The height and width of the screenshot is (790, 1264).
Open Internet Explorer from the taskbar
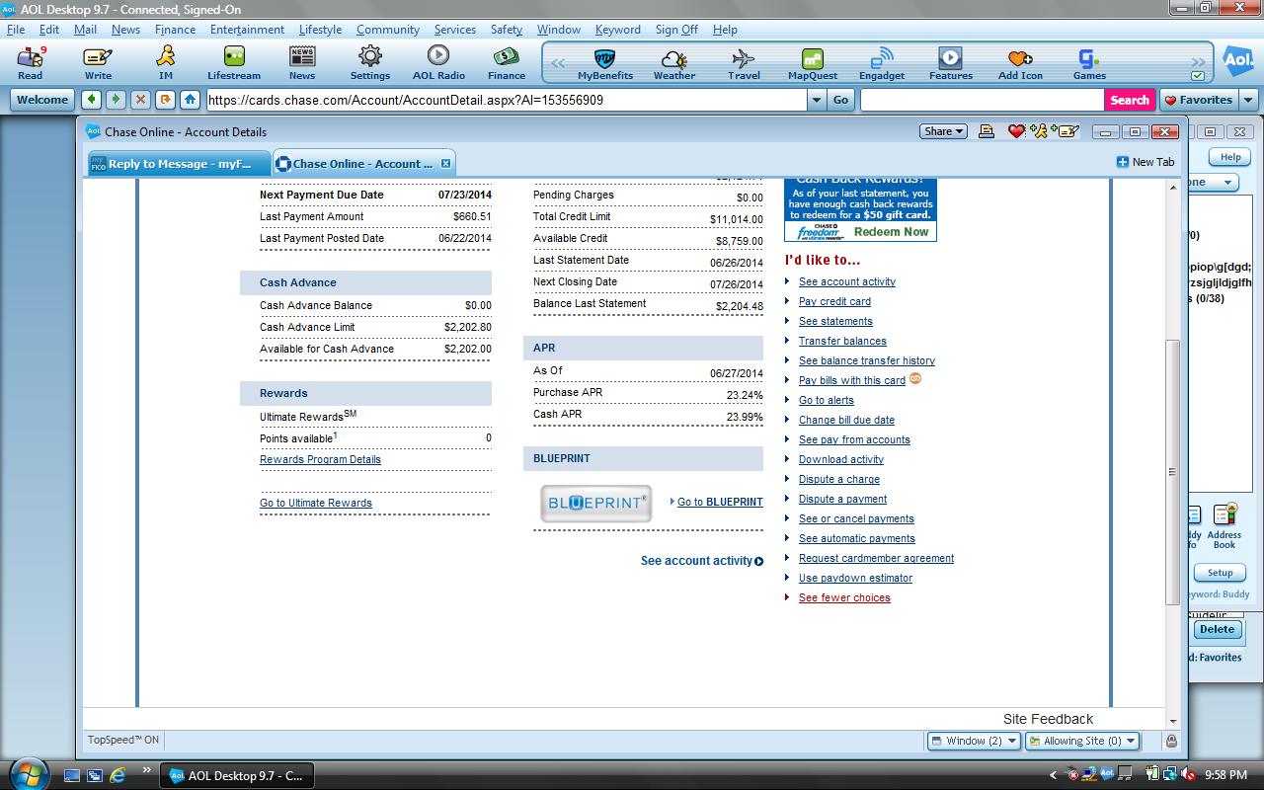117,775
